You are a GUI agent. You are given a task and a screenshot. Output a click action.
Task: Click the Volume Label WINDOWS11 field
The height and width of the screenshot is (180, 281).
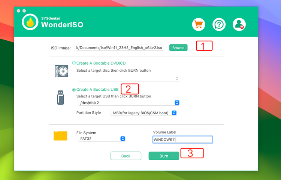click(182, 139)
